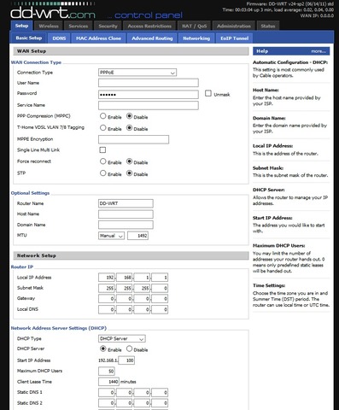Select the EoIP Tunnel sub-tab
Screen dimensions: 339x410
[235, 38]
